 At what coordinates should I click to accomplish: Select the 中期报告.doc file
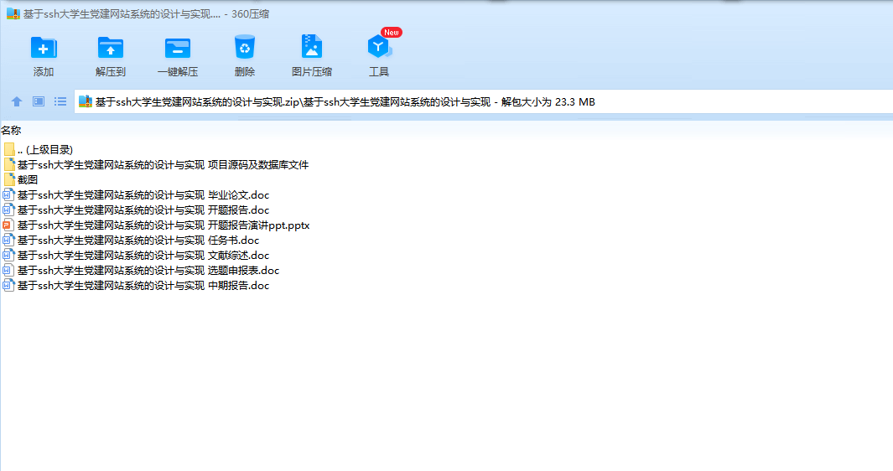pyautogui.click(x=136, y=285)
